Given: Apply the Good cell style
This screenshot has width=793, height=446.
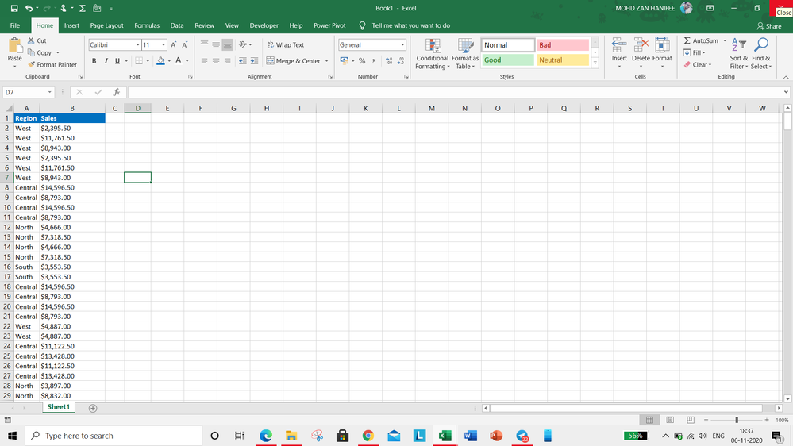Looking at the screenshot, I should pos(508,60).
